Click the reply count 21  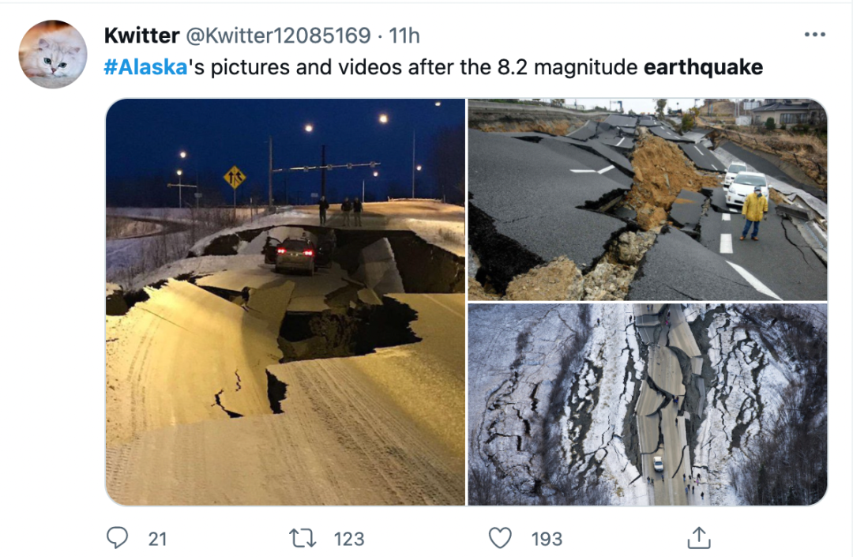coord(157,539)
